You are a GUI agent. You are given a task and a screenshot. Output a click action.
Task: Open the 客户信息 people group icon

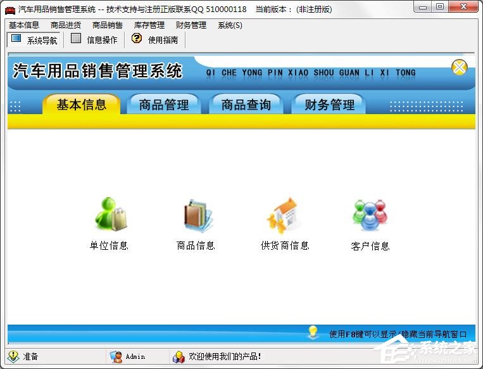pyautogui.click(x=370, y=215)
